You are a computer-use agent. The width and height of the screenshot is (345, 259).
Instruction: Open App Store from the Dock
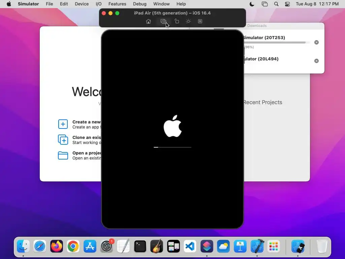90,246
